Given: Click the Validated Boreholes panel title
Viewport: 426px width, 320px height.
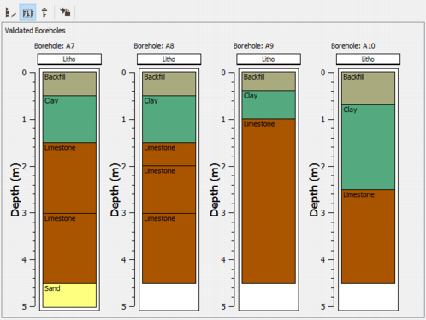Looking at the screenshot, I should coord(35,31).
